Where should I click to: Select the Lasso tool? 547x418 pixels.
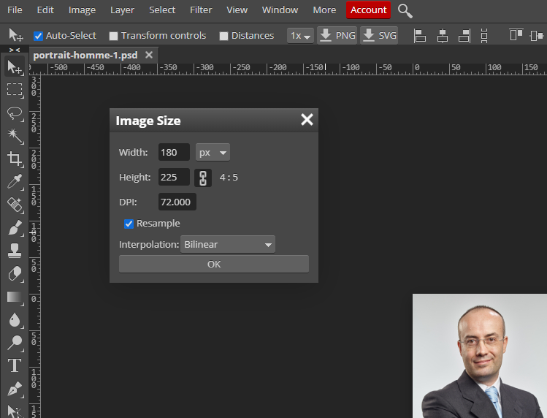(x=15, y=113)
